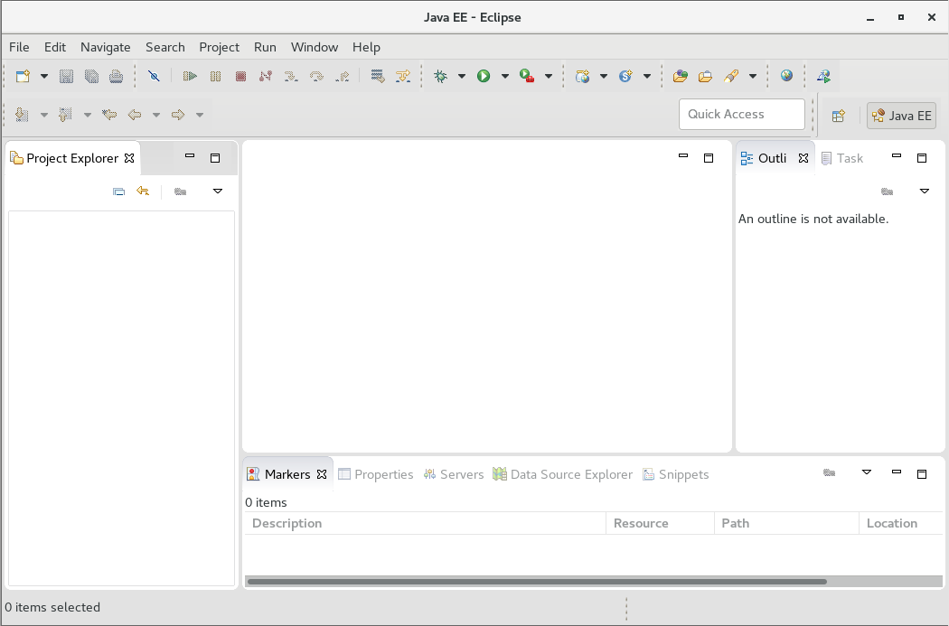Click the Quick Access search field

[742, 115]
